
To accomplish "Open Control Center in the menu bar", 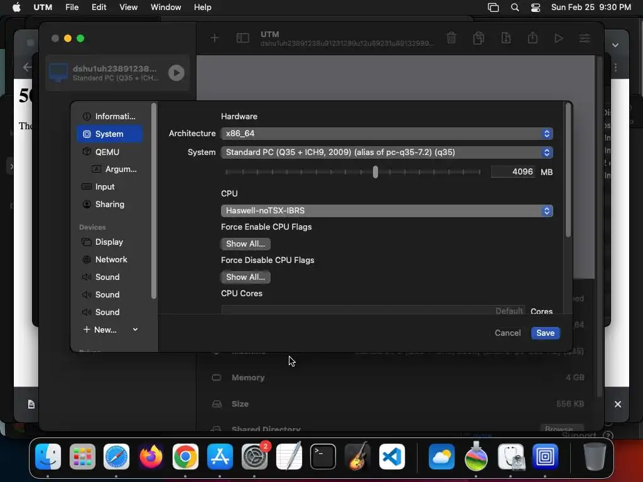I will (536, 7).
